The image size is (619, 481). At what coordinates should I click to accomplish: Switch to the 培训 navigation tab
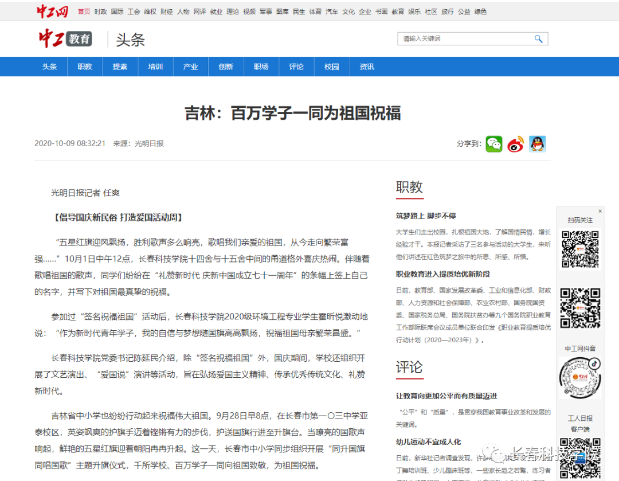coord(155,67)
